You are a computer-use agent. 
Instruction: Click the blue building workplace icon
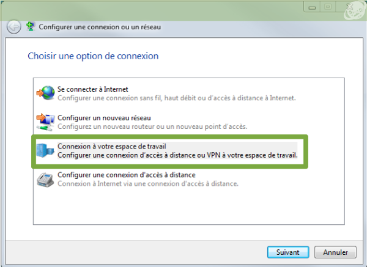[x=45, y=150]
